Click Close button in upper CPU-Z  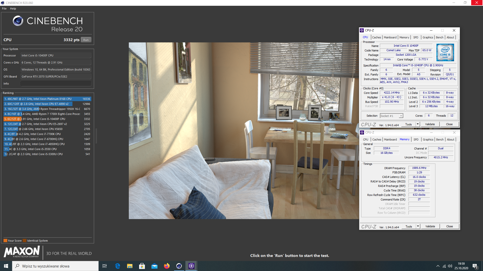pos(449,124)
